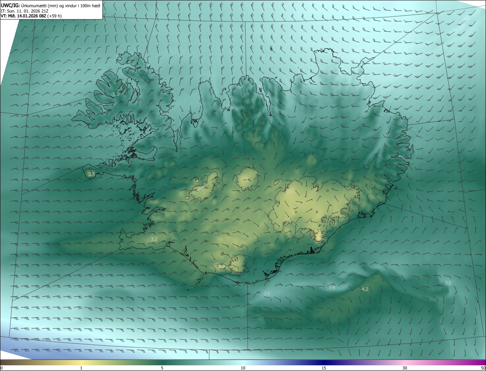Click the 7.5 value label on the map
The image size is (486, 371).
[x=448, y=283]
